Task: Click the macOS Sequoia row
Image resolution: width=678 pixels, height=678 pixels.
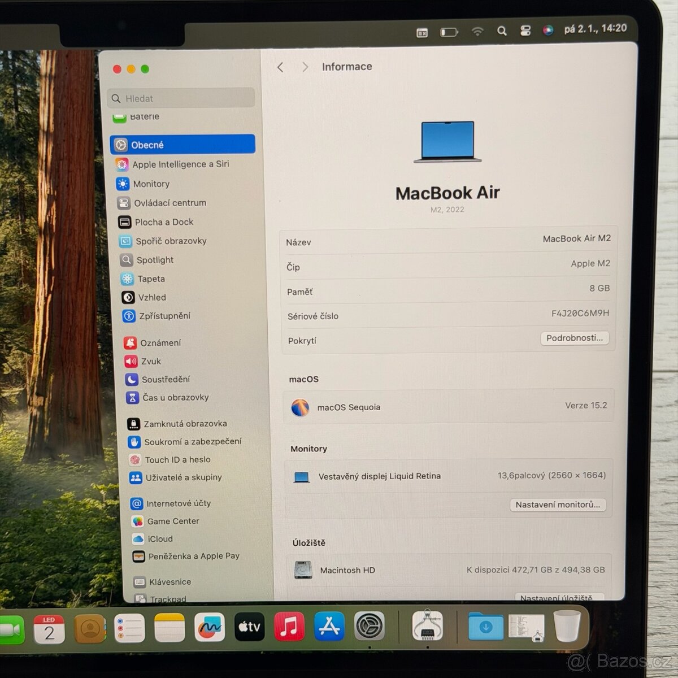Action: pyautogui.click(x=449, y=407)
